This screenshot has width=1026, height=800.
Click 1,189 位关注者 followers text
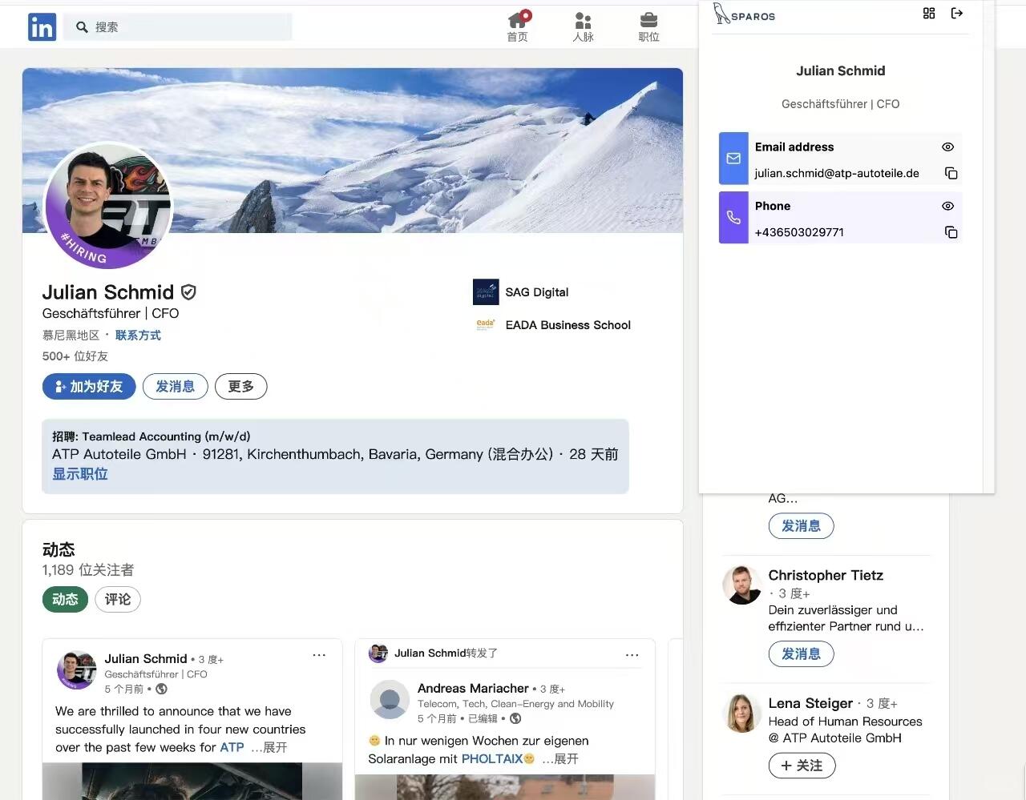(x=88, y=570)
